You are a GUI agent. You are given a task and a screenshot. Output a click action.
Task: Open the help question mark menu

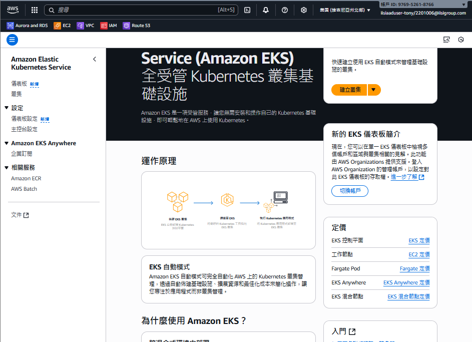tap(285, 10)
